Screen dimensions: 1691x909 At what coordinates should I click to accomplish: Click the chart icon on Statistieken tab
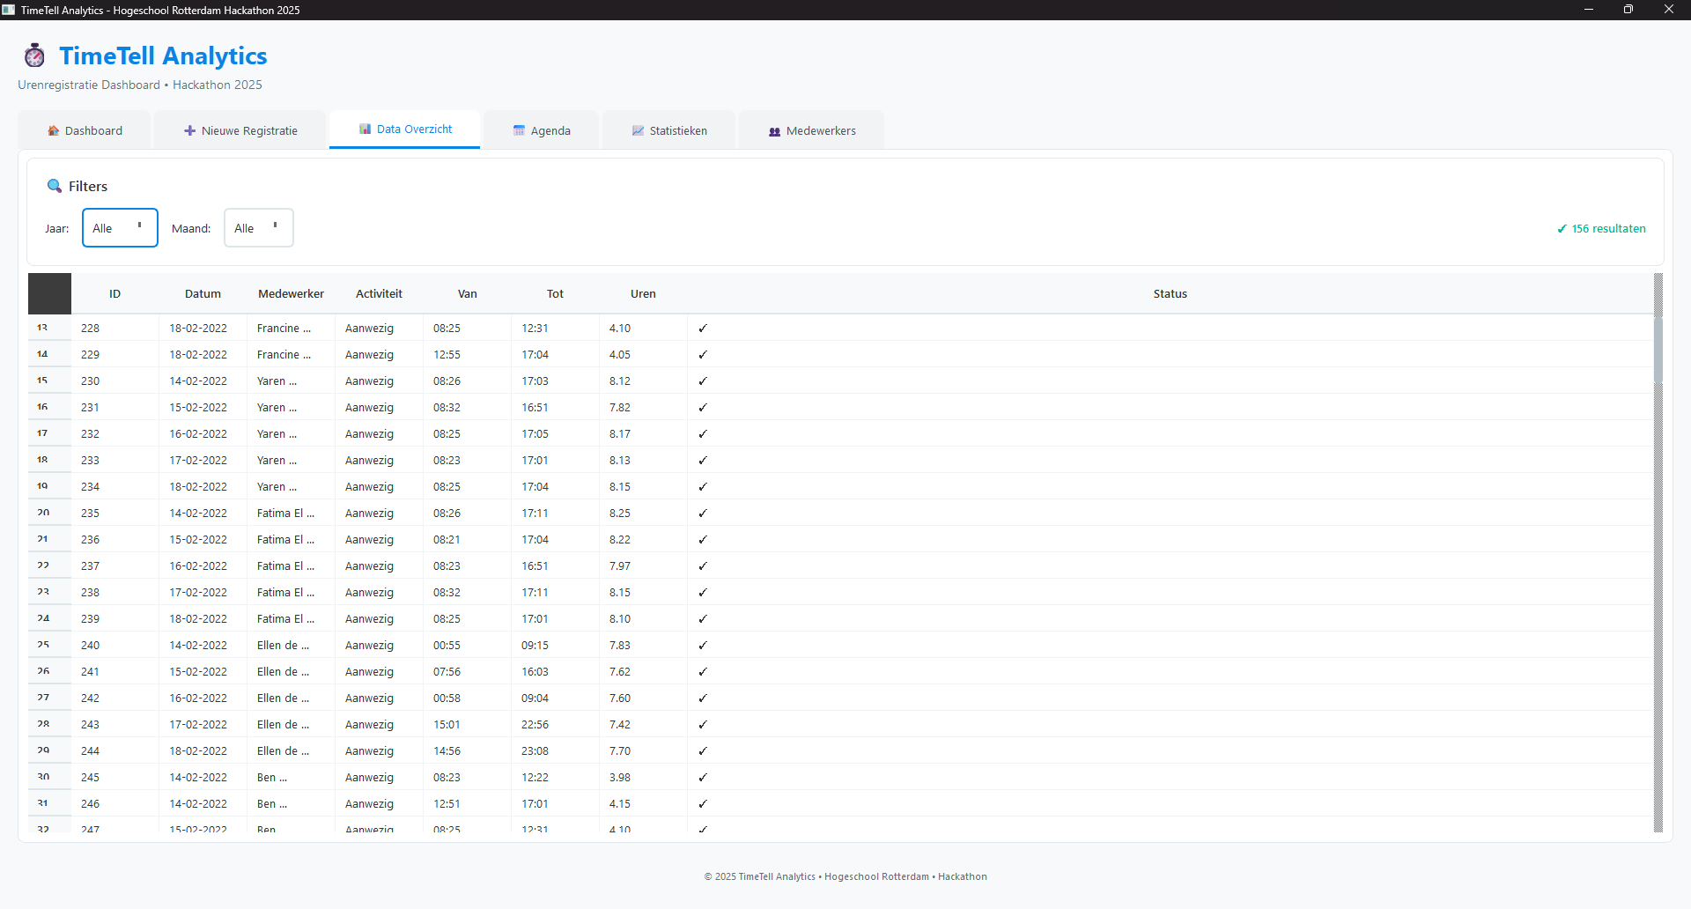638,130
